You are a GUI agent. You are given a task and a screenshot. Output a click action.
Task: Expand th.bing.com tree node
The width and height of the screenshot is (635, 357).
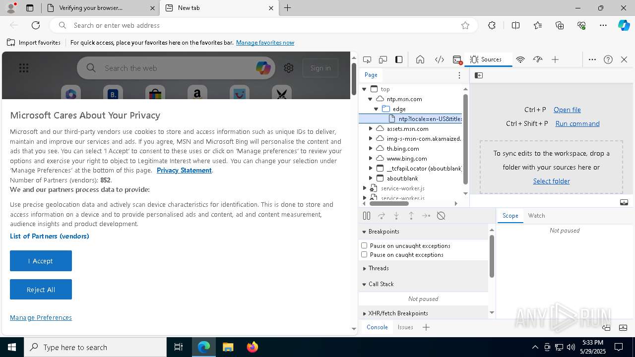tap(370, 149)
